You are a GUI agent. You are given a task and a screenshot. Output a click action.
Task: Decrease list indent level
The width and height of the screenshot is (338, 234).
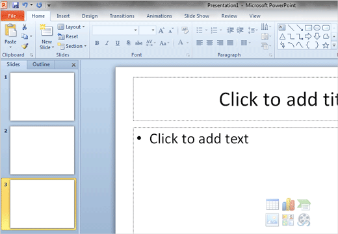(x=230, y=30)
